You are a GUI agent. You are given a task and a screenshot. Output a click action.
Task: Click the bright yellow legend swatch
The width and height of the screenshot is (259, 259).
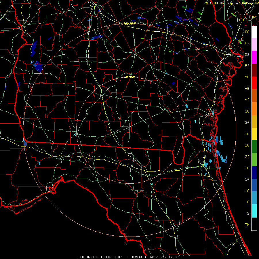(254, 134)
